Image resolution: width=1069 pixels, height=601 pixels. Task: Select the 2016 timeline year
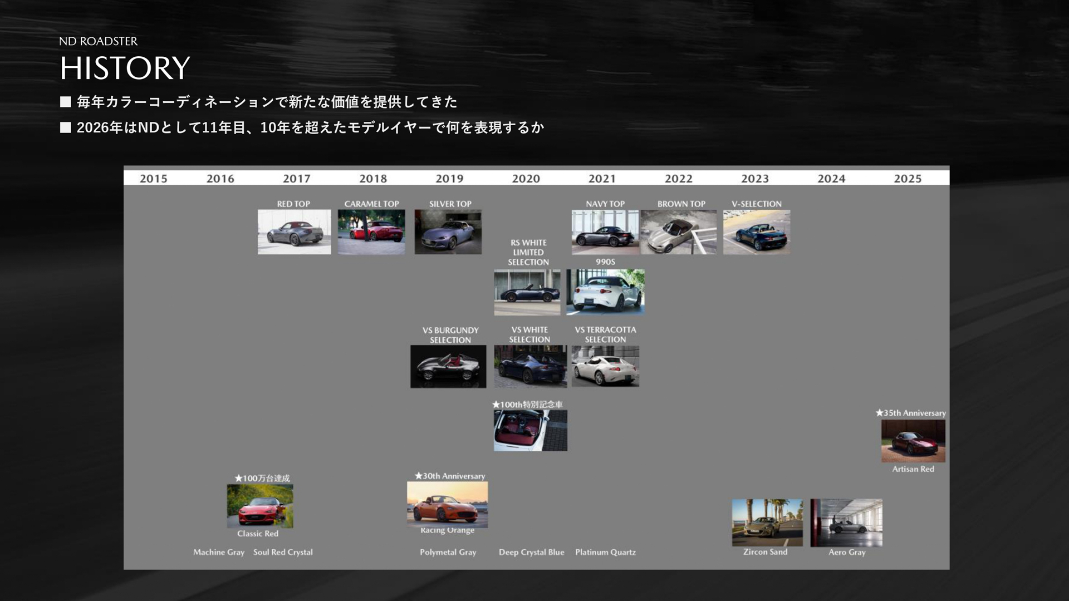point(220,179)
